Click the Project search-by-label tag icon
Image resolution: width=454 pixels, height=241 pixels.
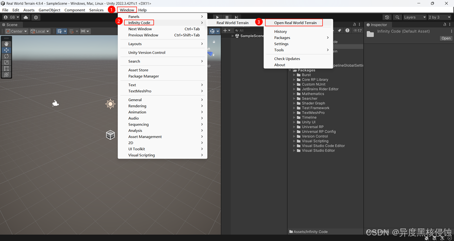pyautogui.click(x=340, y=30)
